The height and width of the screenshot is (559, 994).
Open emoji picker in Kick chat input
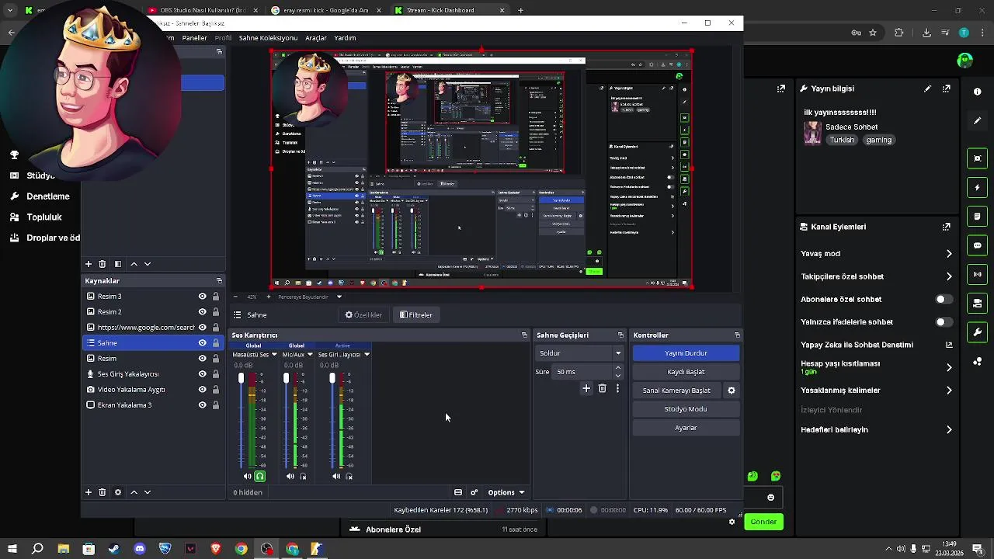770,498
